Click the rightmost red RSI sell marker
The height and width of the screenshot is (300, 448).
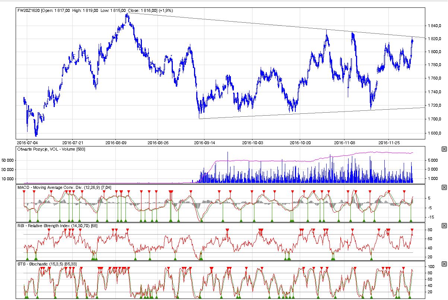coord(412,230)
